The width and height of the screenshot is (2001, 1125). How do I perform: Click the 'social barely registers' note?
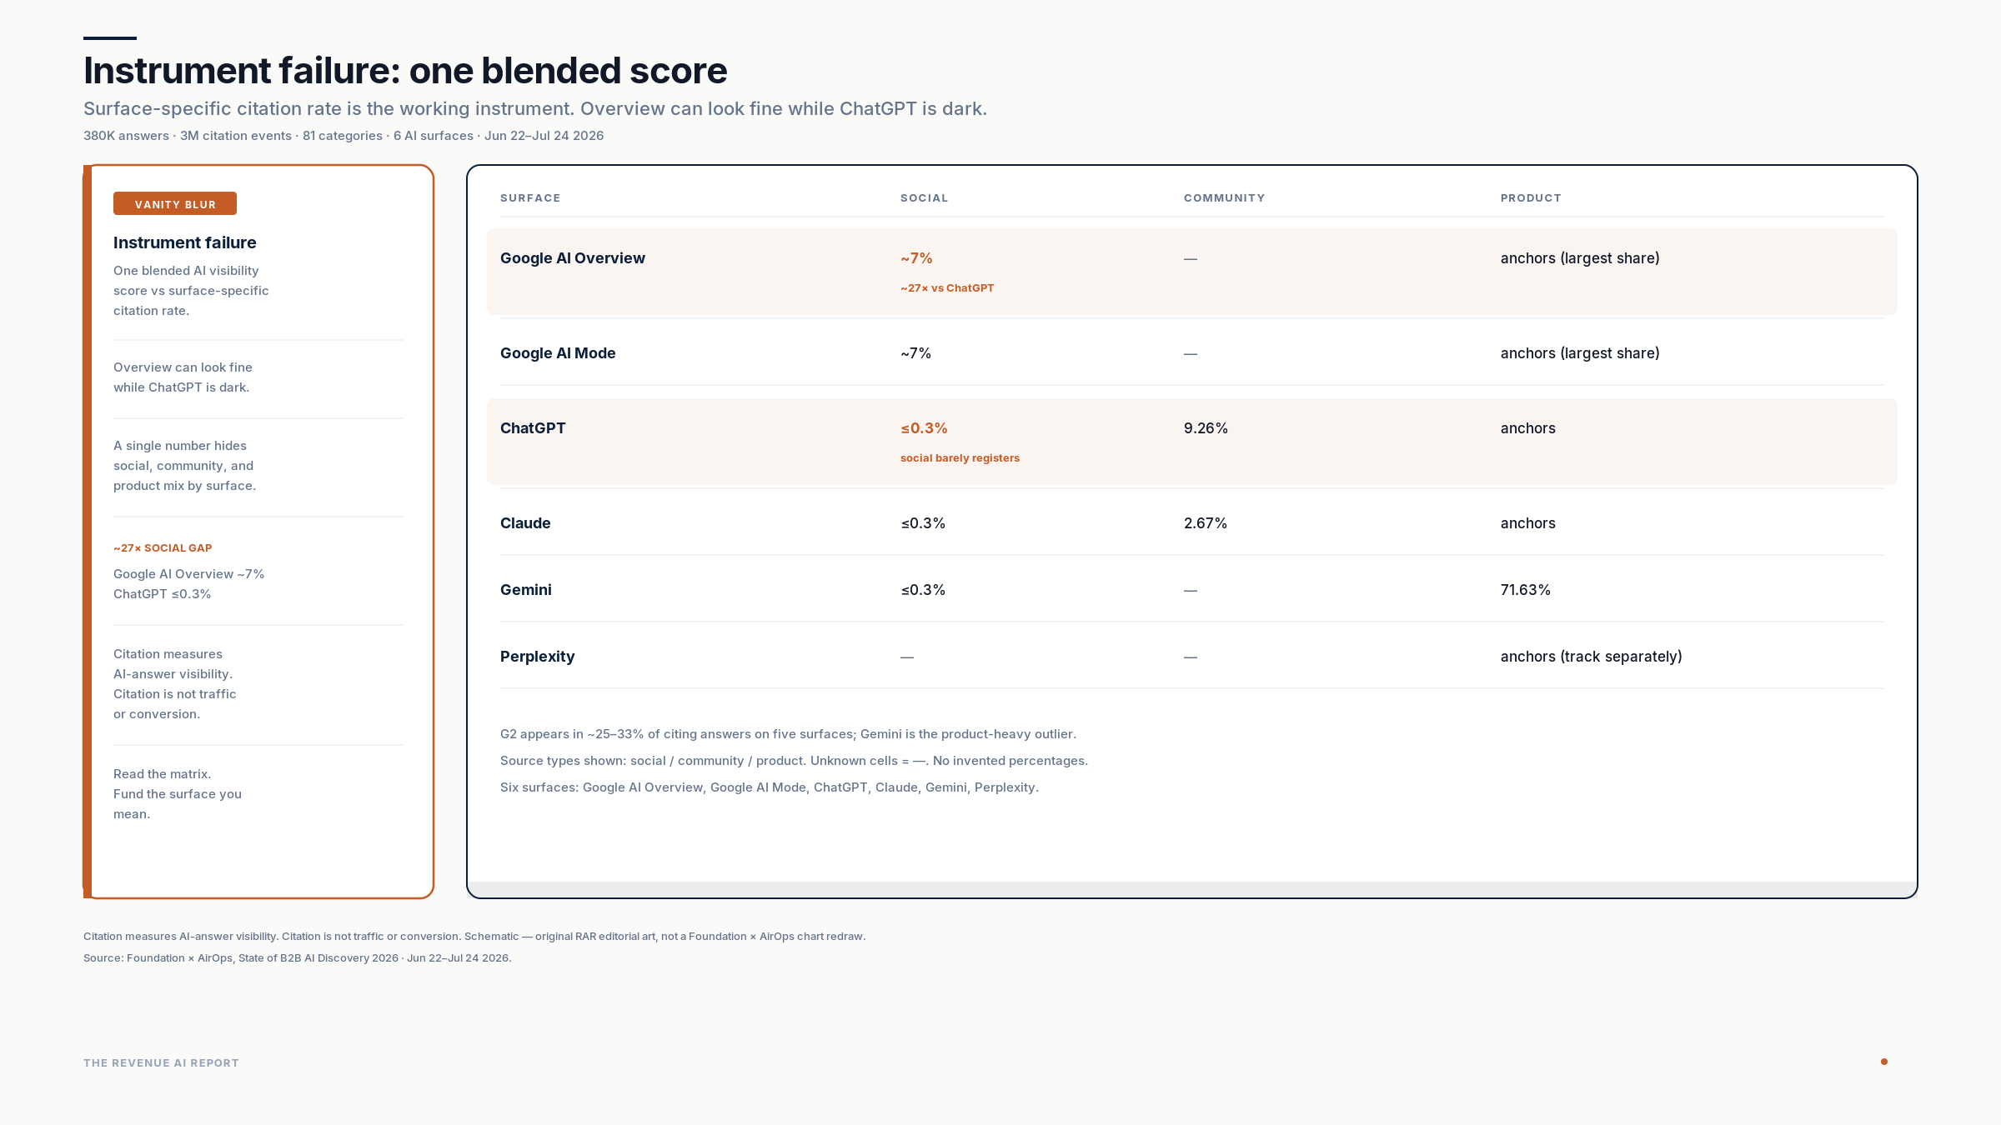pyautogui.click(x=960, y=458)
